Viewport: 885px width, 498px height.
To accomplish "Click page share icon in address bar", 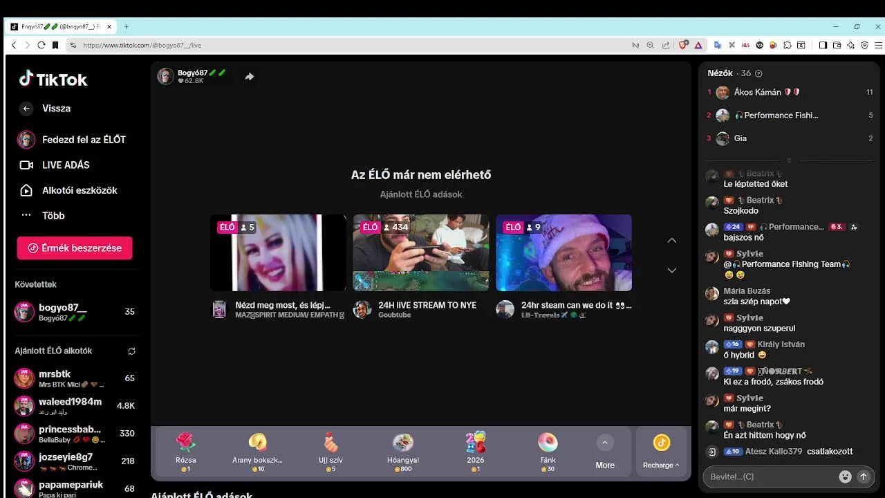I will [666, 45].
